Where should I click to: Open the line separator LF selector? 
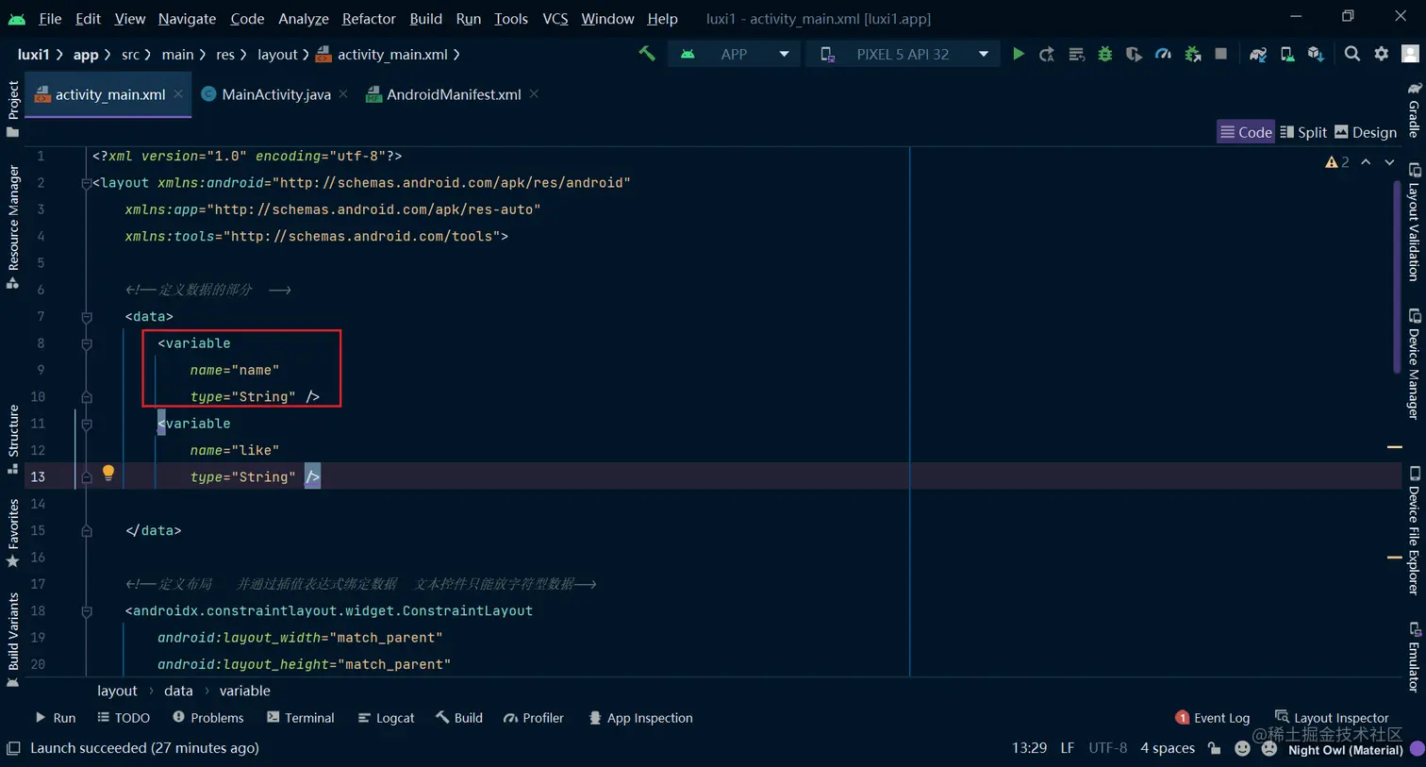(1067, 748)
